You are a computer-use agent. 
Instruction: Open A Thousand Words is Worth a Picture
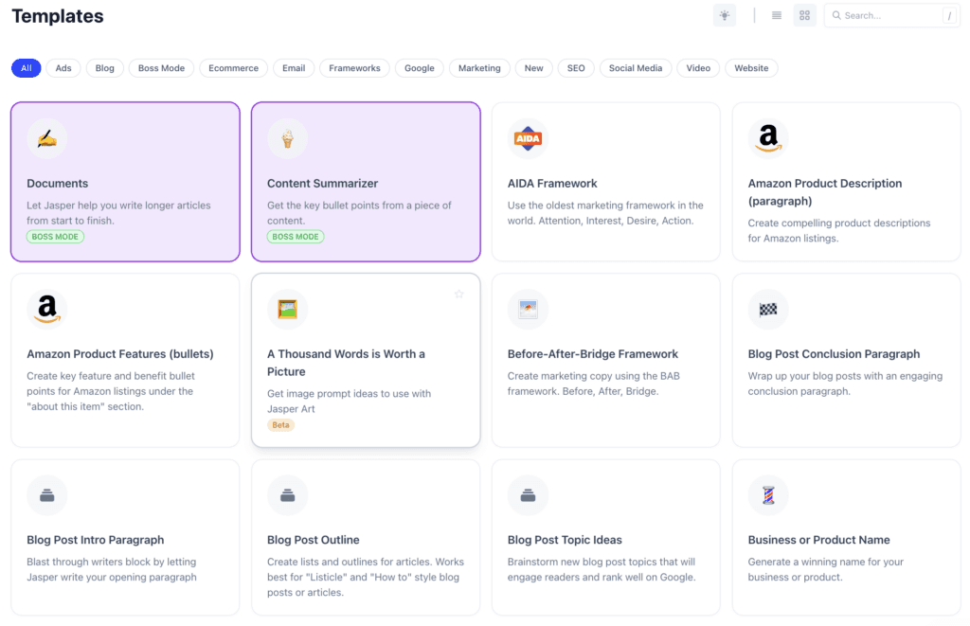(x=346, y=363)
